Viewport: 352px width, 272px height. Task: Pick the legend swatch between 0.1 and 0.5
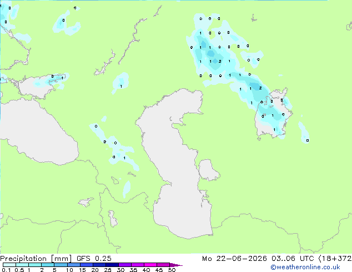pos(9,265)
